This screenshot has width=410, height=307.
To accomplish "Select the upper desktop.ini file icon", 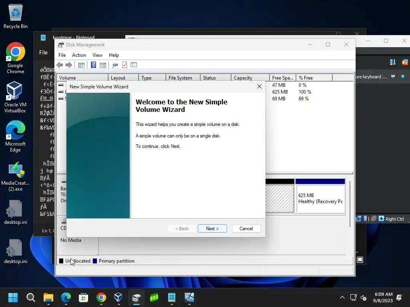I will [x=16, y=212].
